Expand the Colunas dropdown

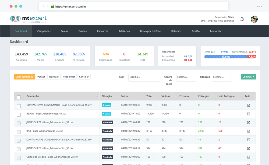point(248,77)
